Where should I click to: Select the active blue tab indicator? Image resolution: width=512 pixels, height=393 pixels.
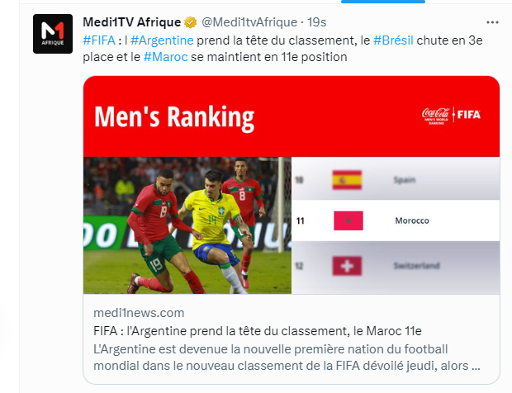(x=383, y=2)
